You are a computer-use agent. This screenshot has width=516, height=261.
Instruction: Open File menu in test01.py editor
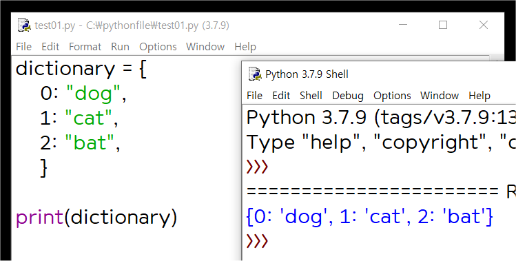point(23,47)
